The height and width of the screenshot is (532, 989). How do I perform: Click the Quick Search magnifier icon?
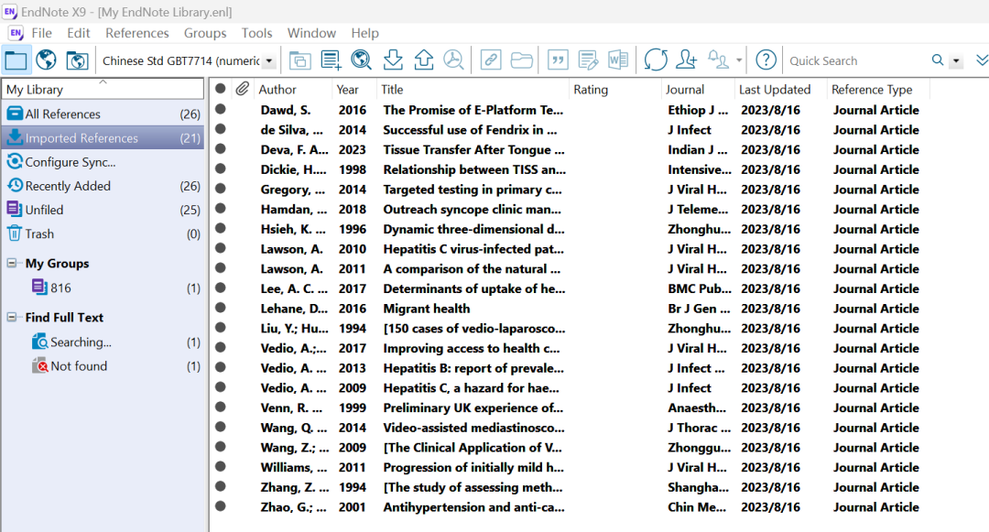click(938, 60)
